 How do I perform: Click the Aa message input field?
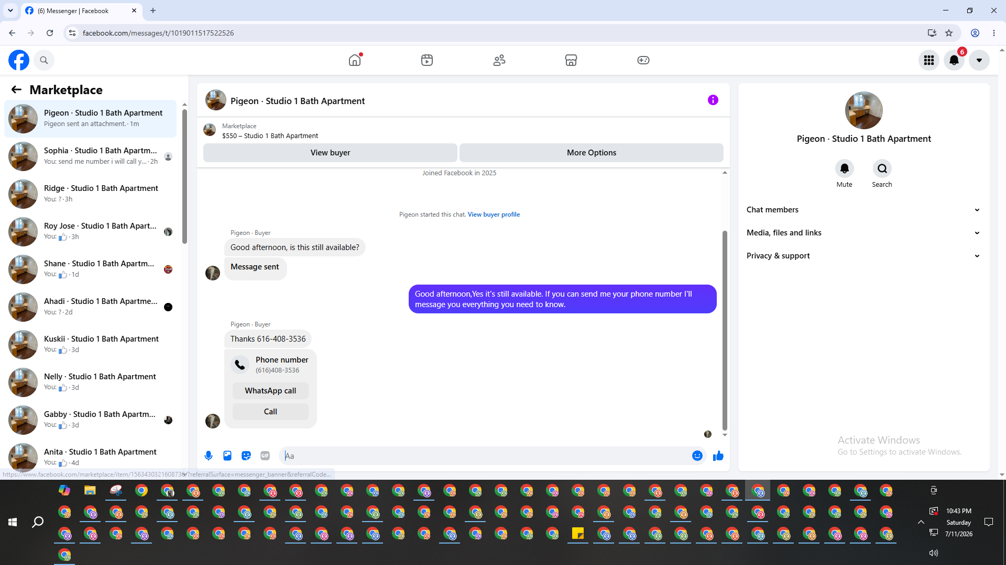(487, 456)
